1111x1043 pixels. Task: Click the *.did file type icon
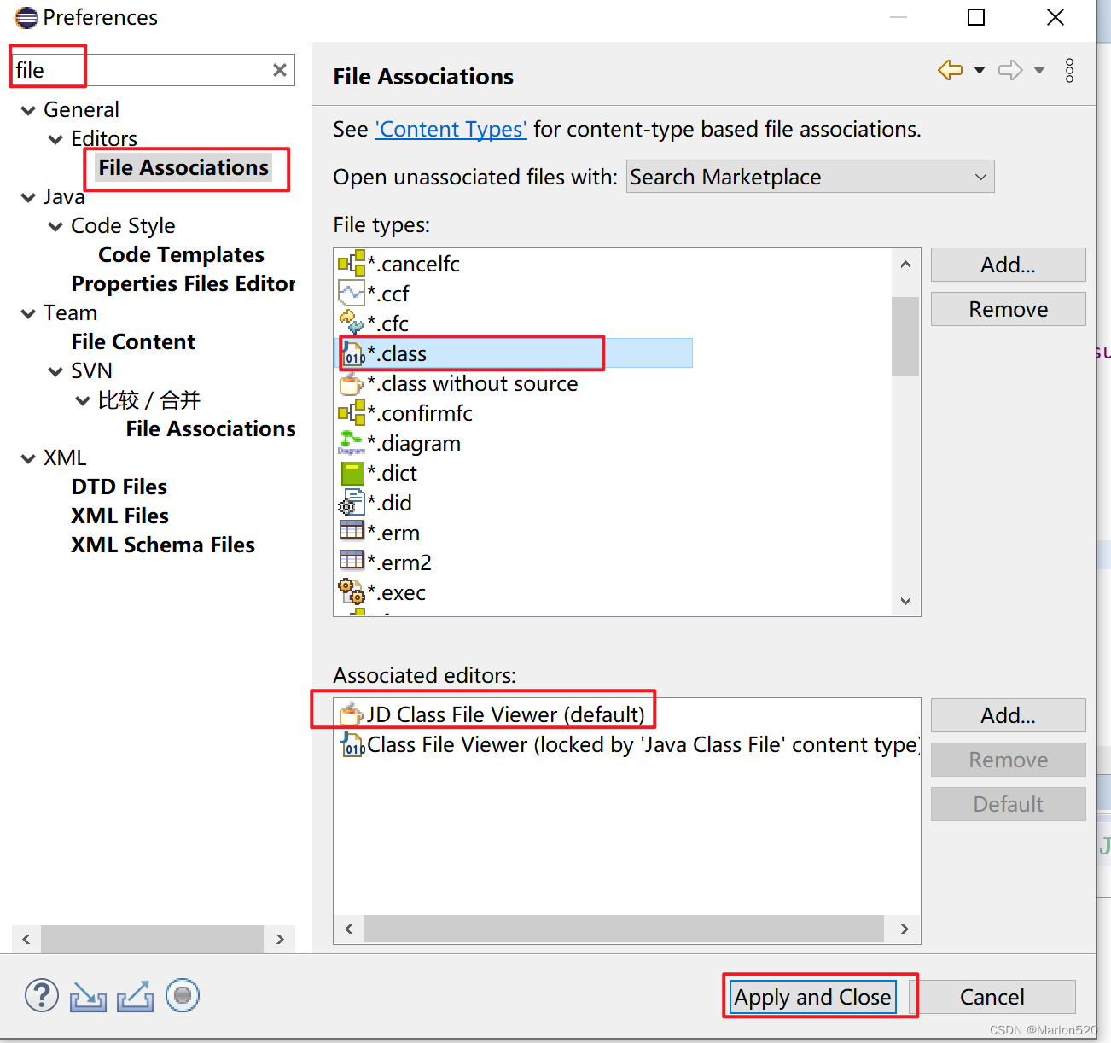(x=352, y=503)
